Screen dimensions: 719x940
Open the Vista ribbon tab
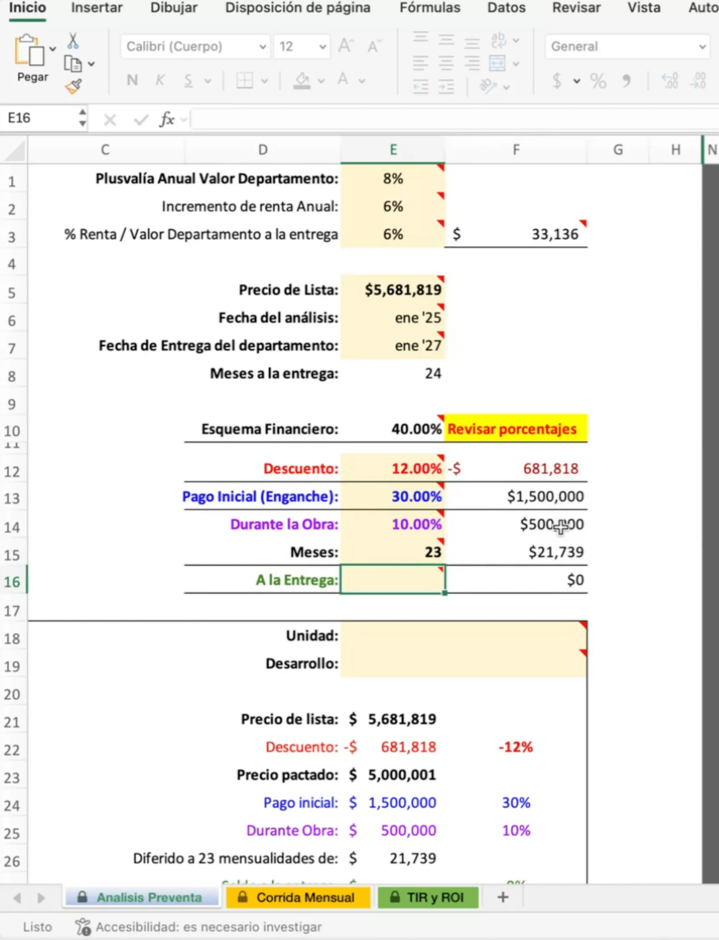[x=644, y=8]
